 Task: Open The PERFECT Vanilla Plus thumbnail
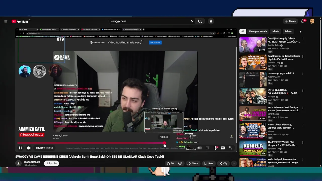click(253, 148)
